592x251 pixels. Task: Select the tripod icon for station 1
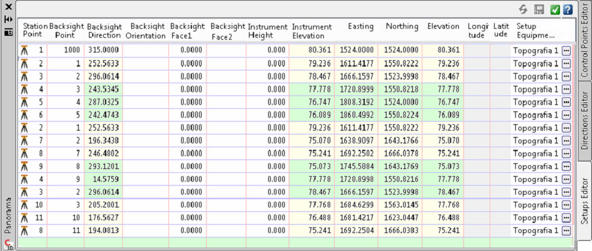24,51
